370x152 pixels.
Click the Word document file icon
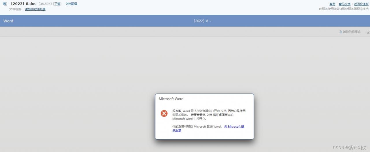point(5,4)
